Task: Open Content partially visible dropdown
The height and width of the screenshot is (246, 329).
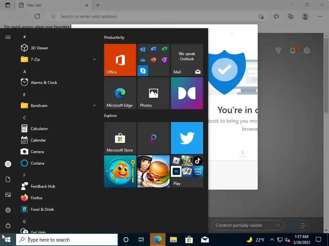Action: [248, 225]
